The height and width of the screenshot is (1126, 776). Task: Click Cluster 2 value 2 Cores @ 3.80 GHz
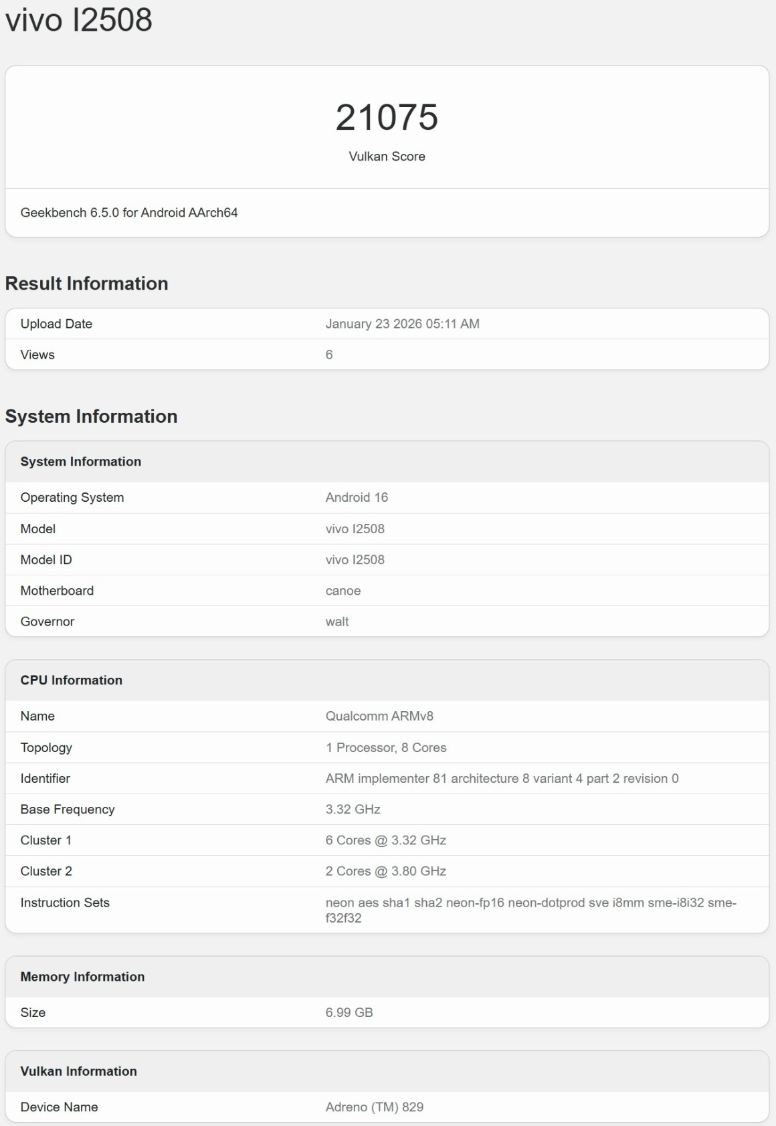pos(385,871)
